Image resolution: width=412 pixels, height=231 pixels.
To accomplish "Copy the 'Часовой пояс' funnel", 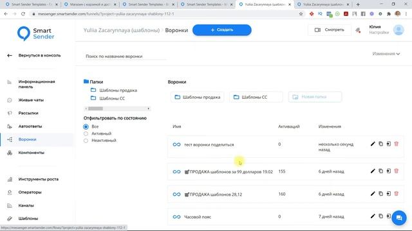I will coord(380,216).
